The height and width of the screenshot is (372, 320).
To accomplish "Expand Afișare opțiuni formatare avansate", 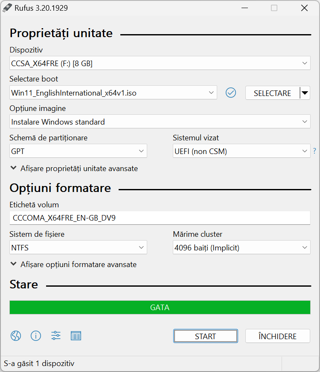I will (x=73, y=264).
